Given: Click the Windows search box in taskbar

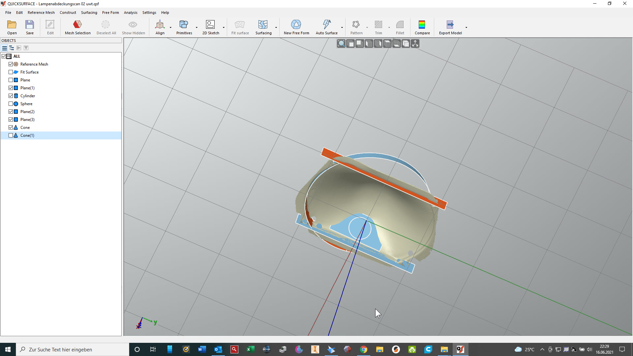Looking at the screenshot, I should pyautogui.click(x=73, y=349).
